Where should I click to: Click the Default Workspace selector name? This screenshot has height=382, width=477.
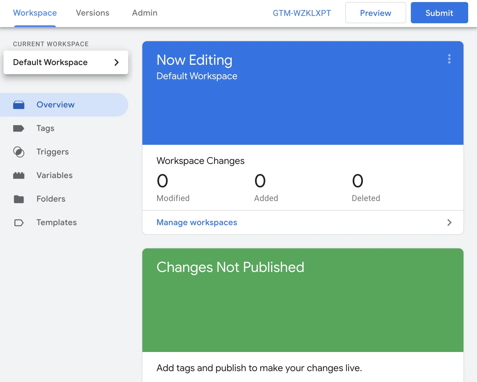tap(50, 62)
